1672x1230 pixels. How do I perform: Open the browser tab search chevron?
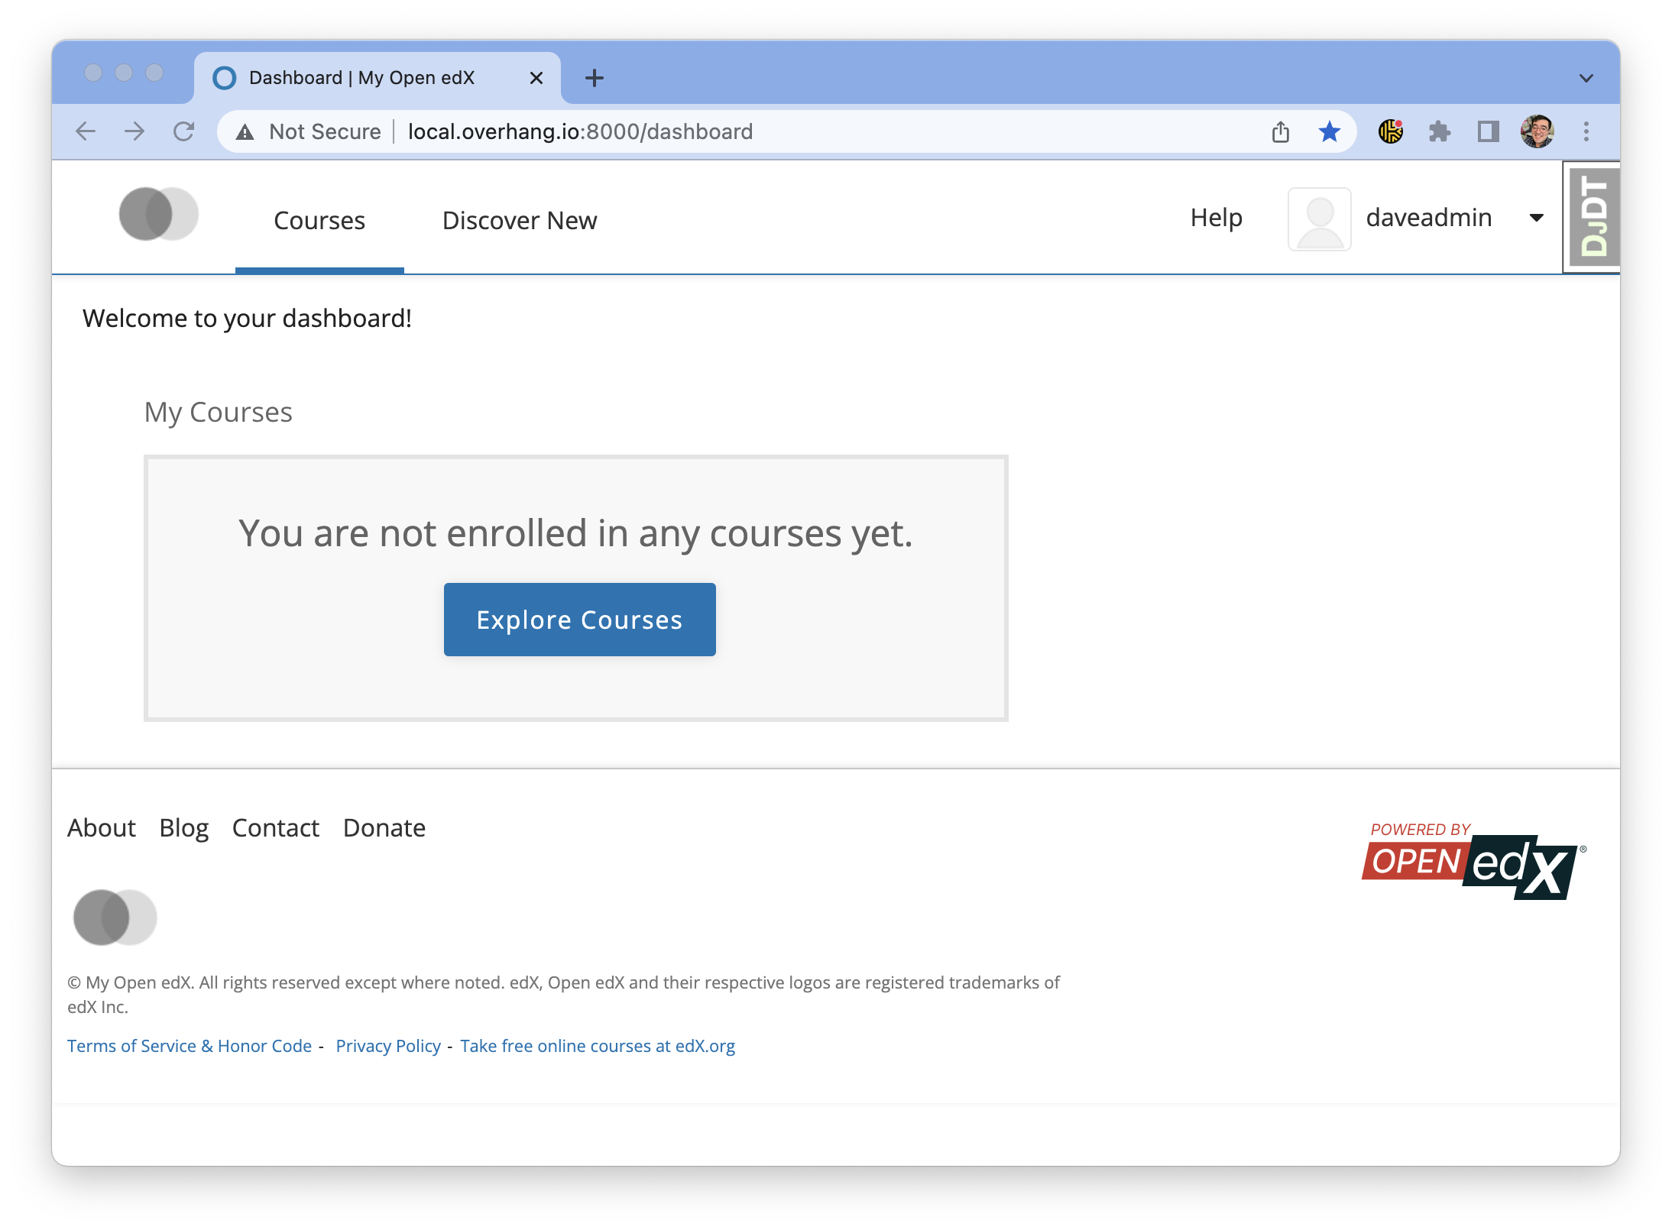point(1586,77)
